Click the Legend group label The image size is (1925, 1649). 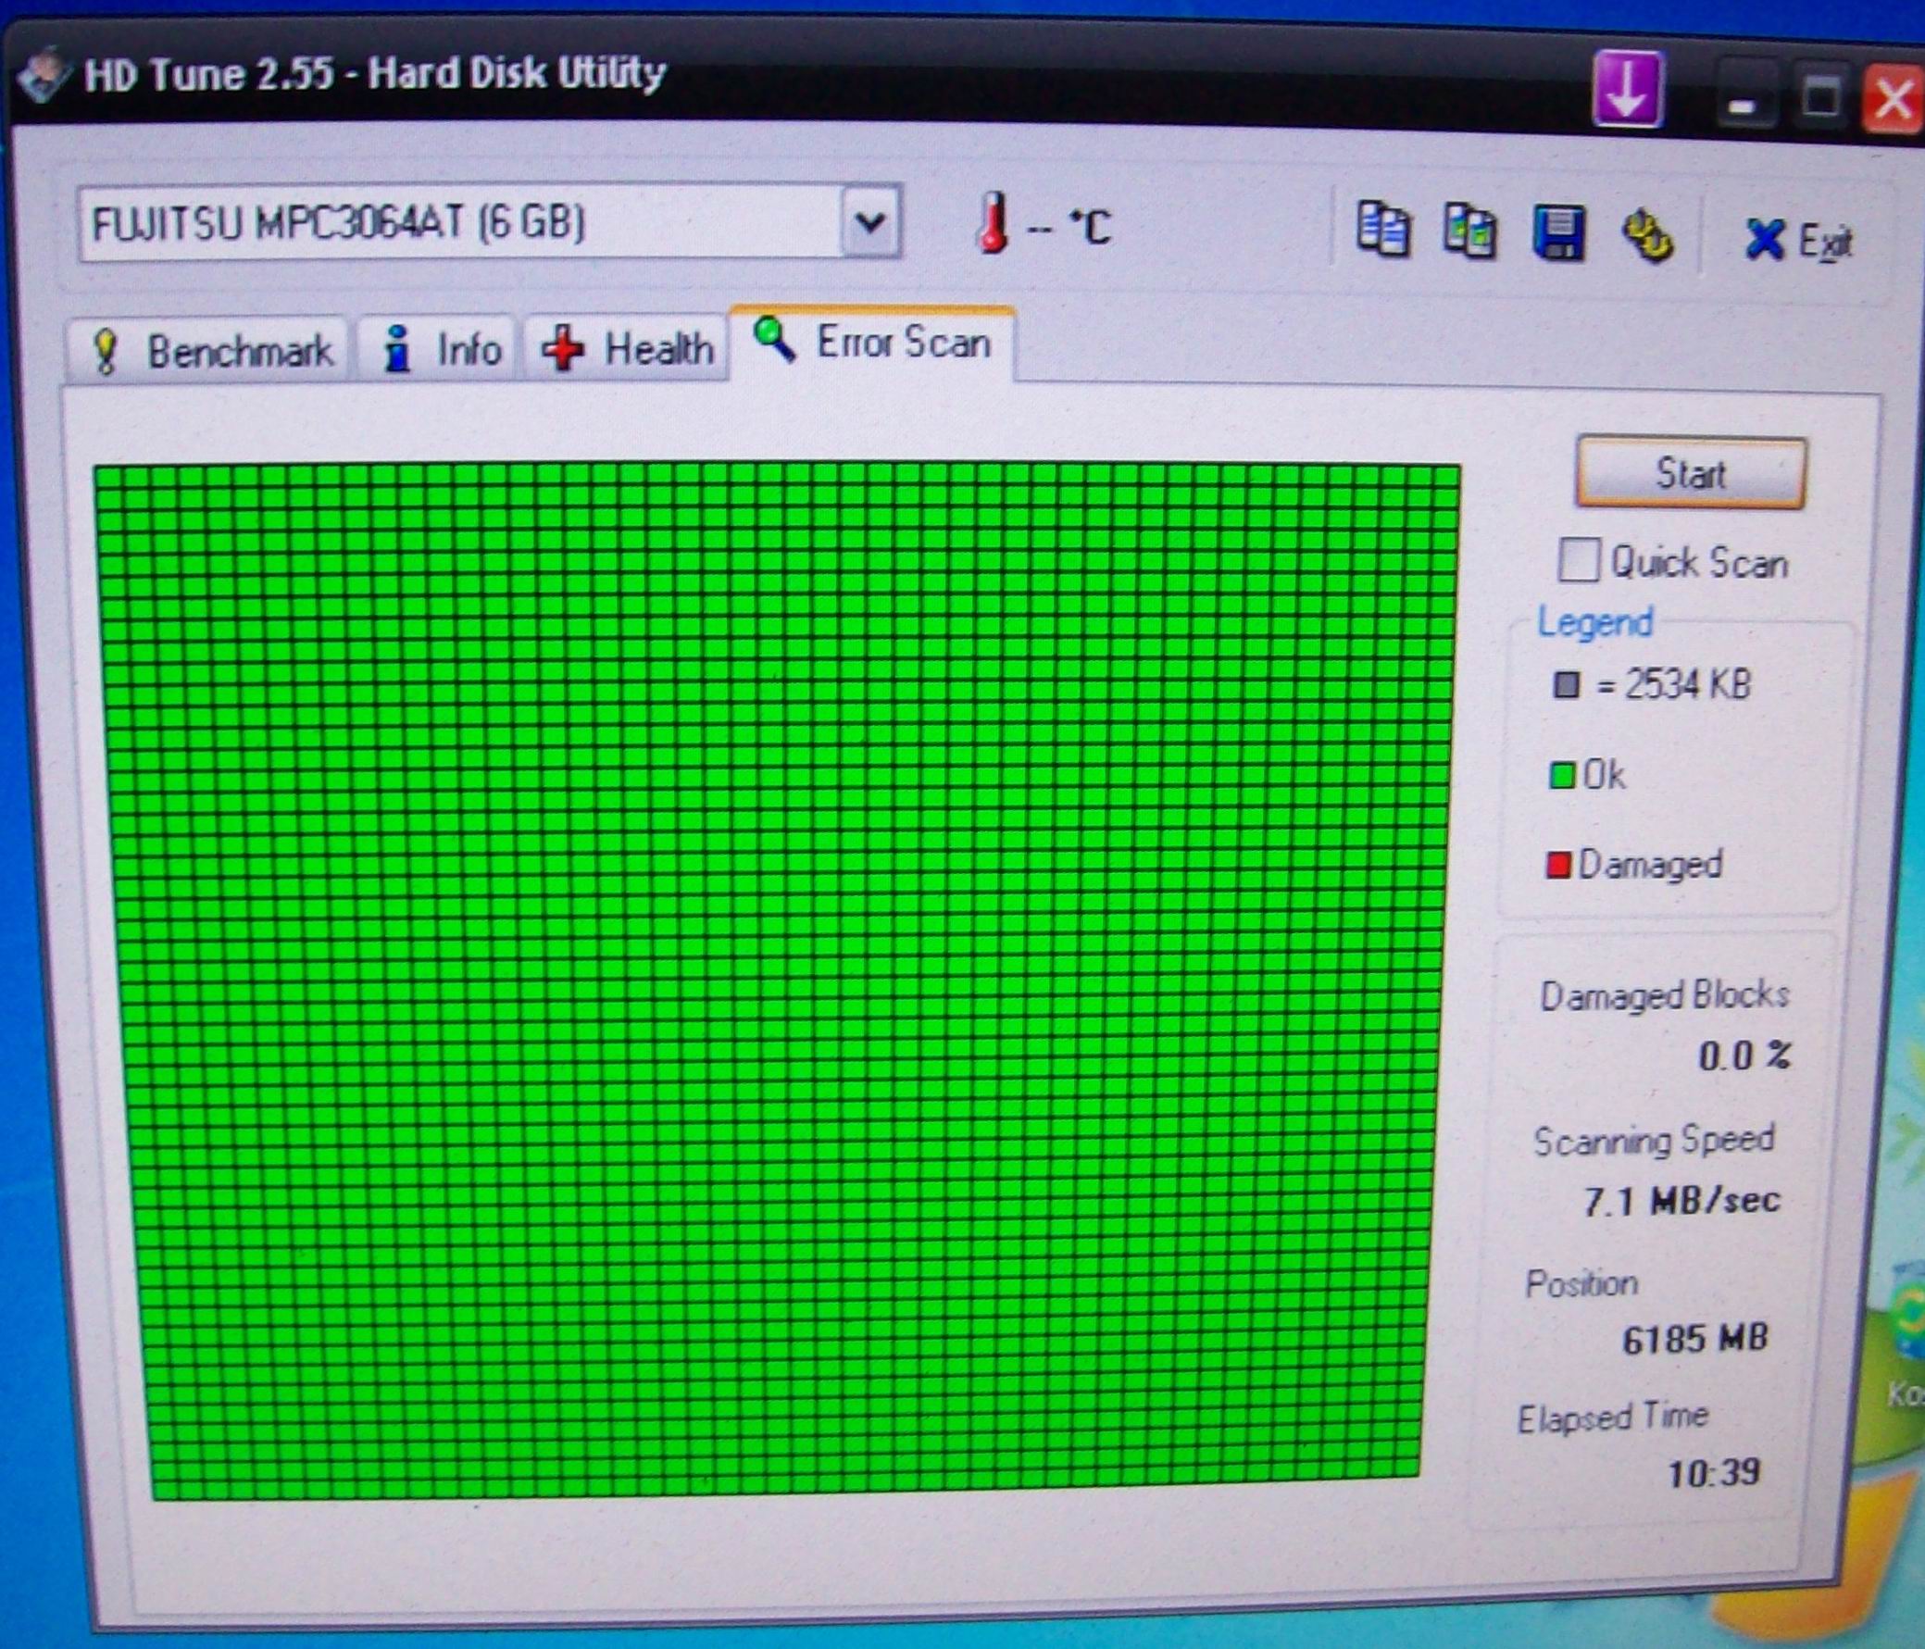(1595, 622)
